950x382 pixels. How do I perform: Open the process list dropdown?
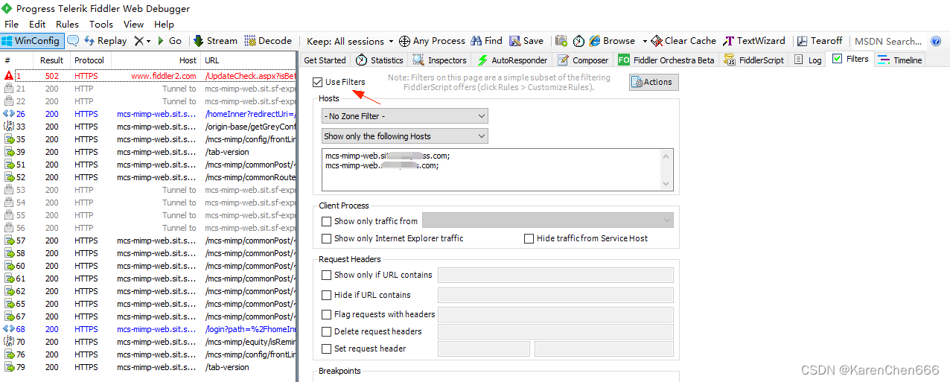point(548,220)
